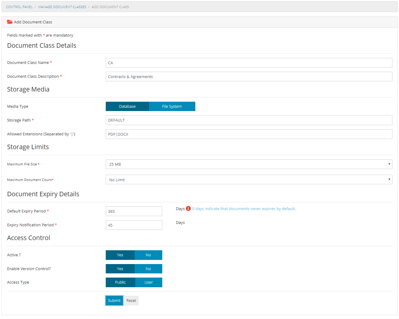This screenshot has width=399, height=319.
Task: Expand the 25 MB file size selector
Action: [x=388, y=164]
